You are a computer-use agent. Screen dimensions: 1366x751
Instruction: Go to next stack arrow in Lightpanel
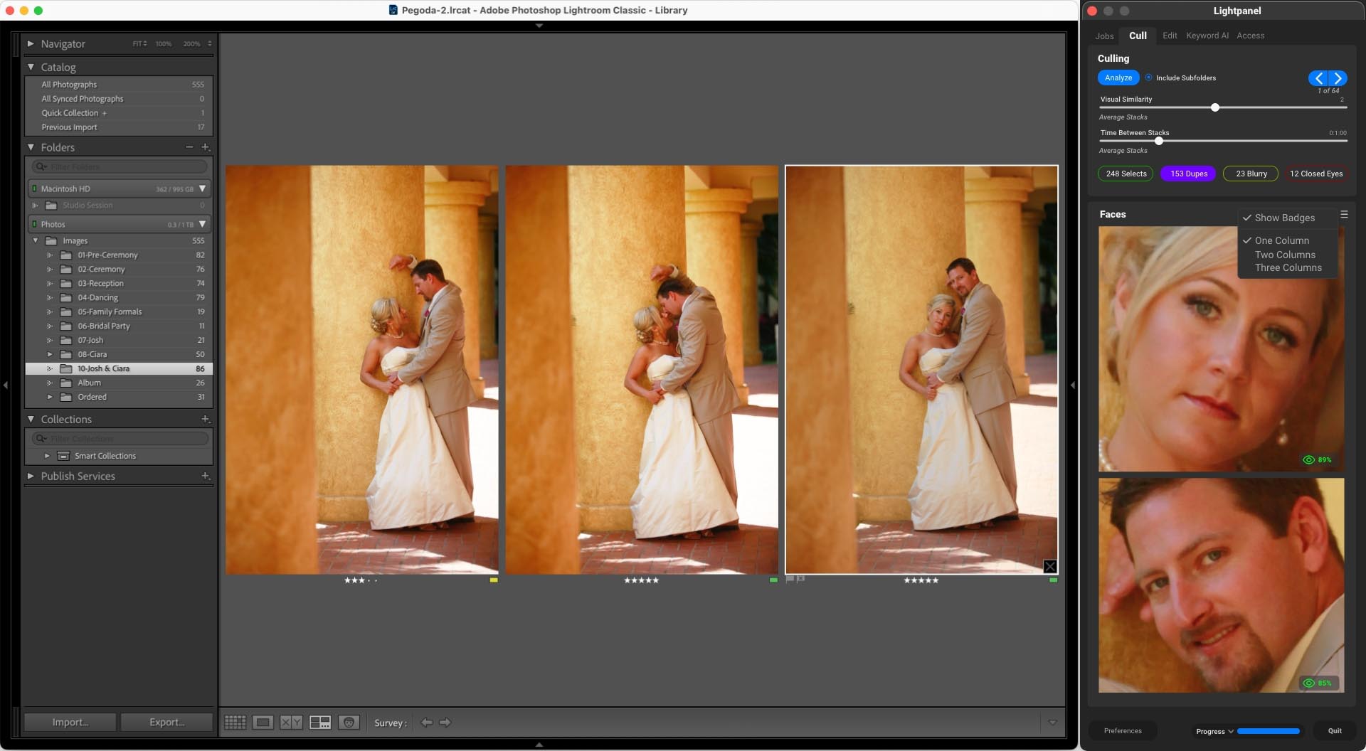pos(1338,78)
